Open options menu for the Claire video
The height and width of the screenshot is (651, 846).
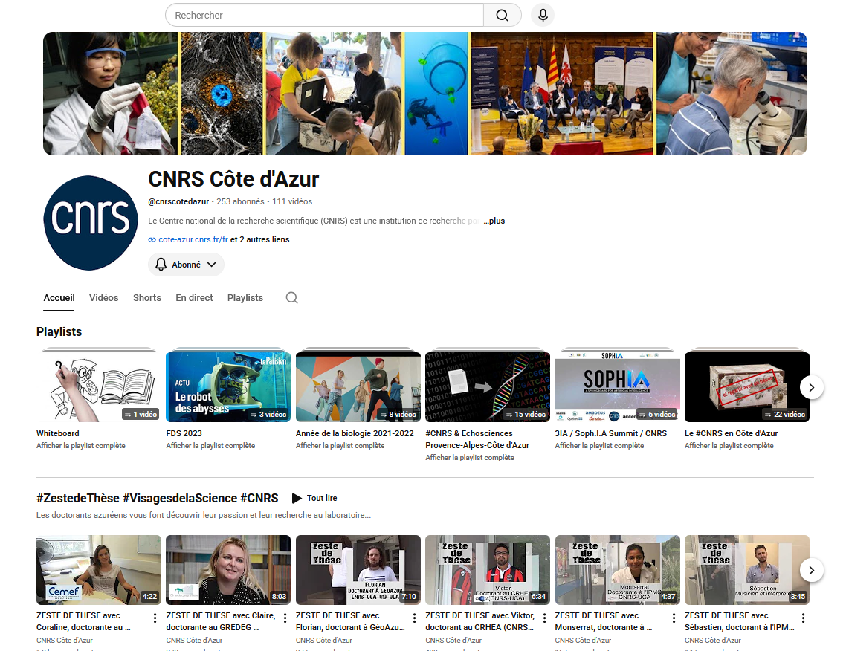click(285, 618)
